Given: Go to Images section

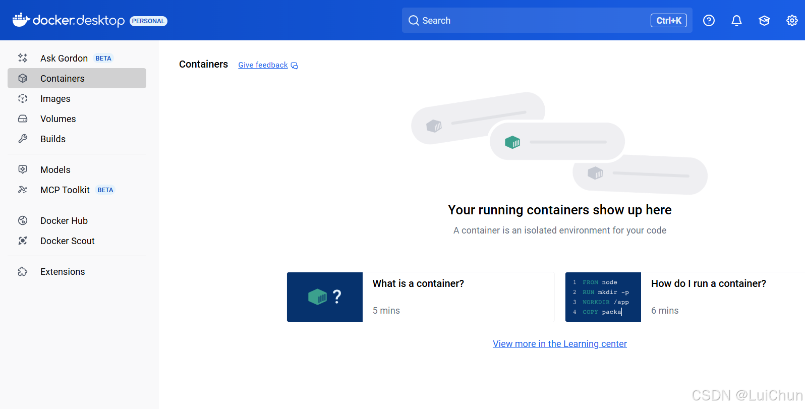Looking at the screenshot, I should [77, 98].
